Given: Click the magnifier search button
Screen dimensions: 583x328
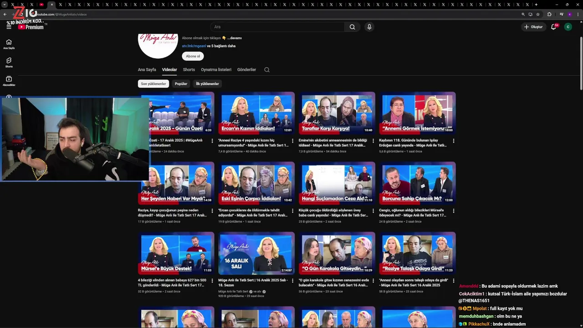Looking at the screenshot, I should (x=352, y=27).
